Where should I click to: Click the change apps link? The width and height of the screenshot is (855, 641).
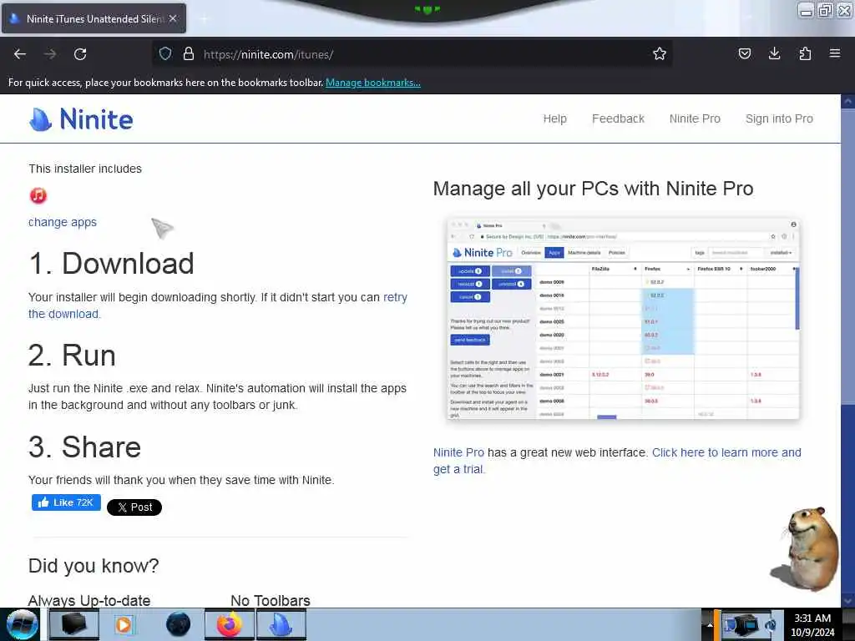point(62,222)
